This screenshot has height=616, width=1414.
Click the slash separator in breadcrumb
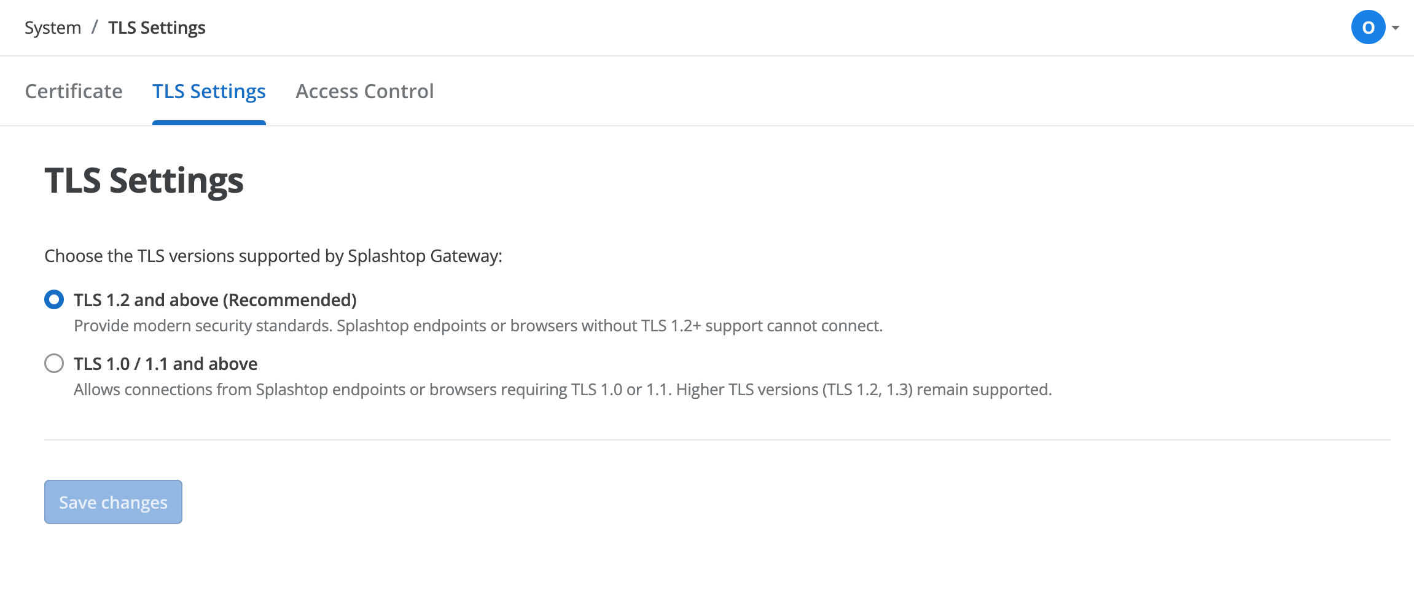(x=95, y=28)
